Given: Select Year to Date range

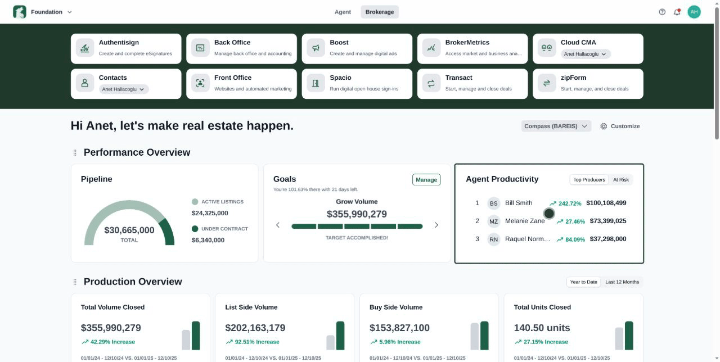Looking at the screenshot, I should [584, 282].
